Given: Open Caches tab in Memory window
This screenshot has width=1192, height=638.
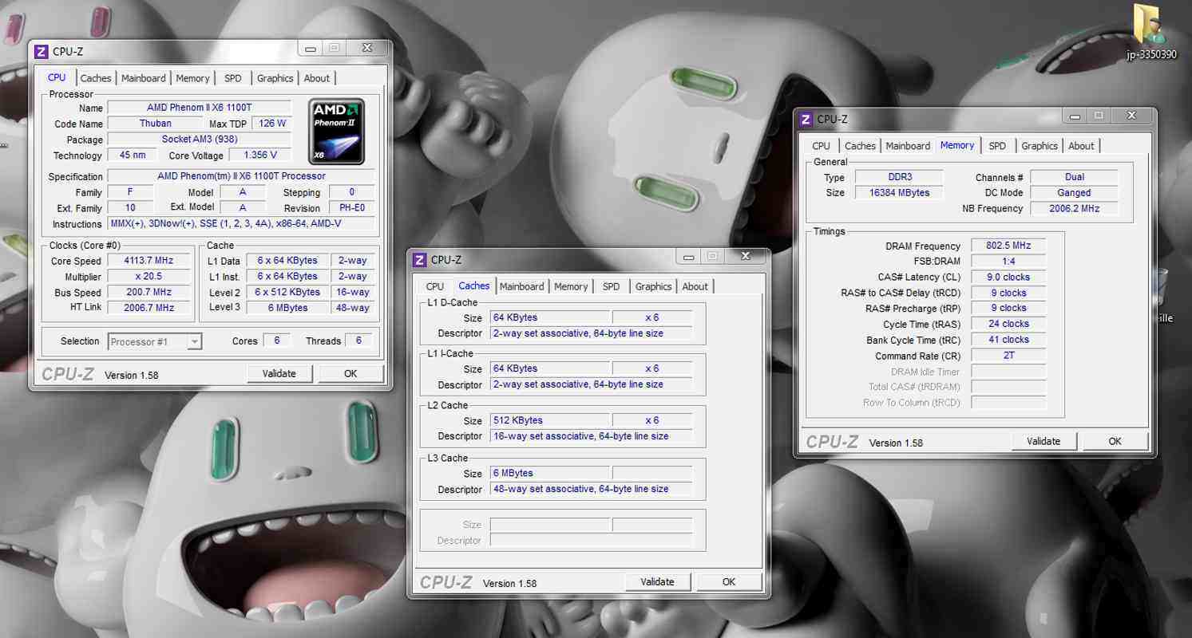Looking at the screenshot, I should (860, 146).
